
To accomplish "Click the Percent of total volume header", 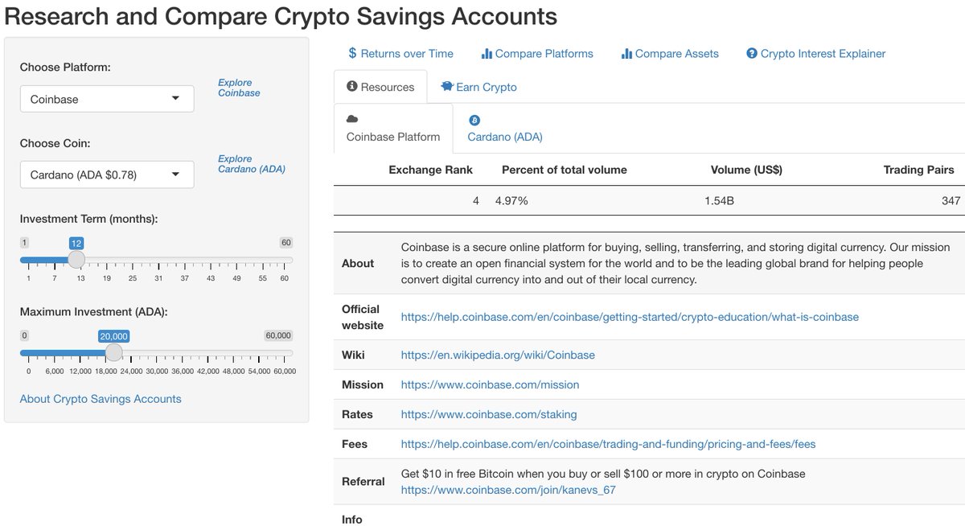I will click(564, 170).
